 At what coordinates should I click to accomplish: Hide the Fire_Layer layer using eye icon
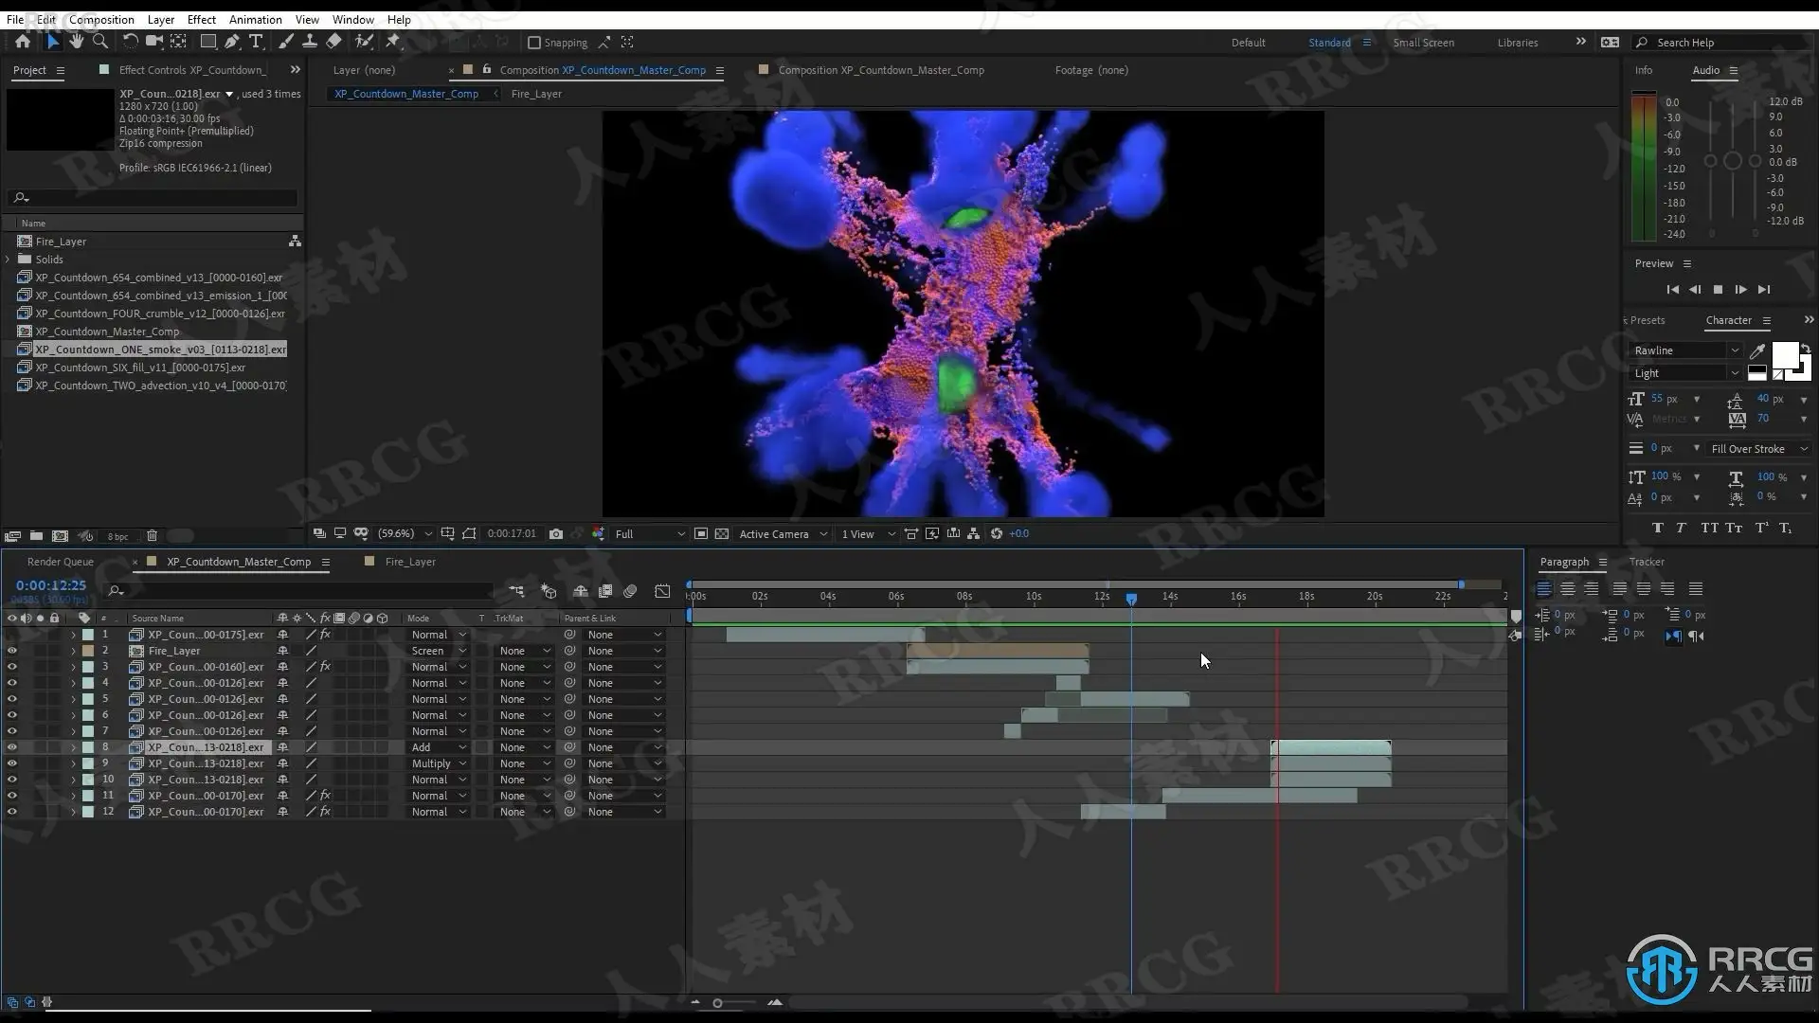pos(12,652)
